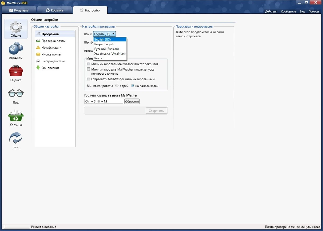
Task: Choose Русский (Russian) from language list
Action: coord(110,49)
